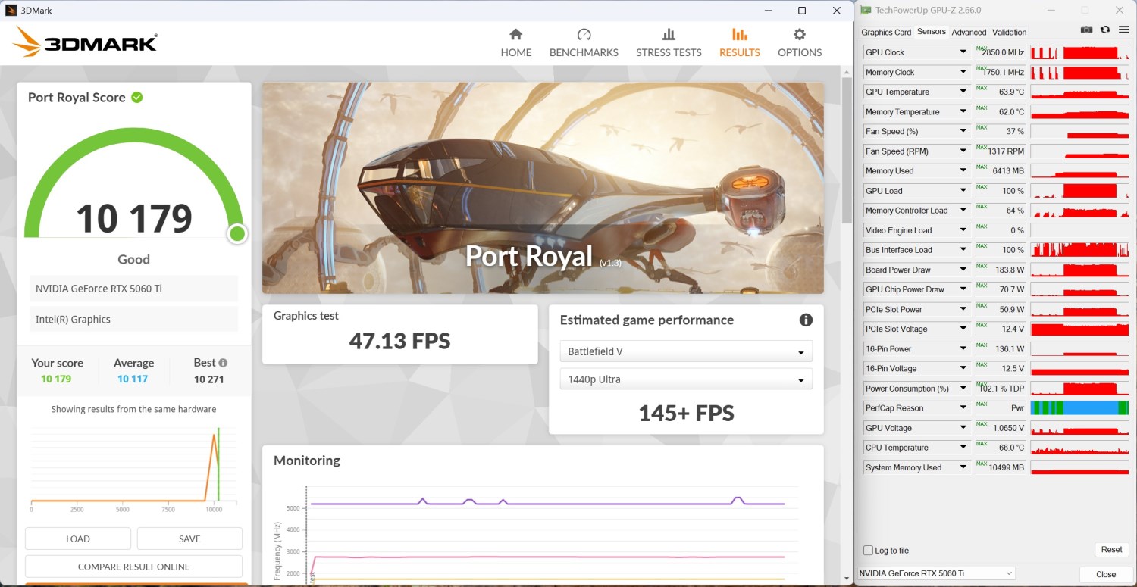The height and width of the screenshot is (587, 1137).
Task: Go to 3DMark Home via house icon
Action: (515, 35)
